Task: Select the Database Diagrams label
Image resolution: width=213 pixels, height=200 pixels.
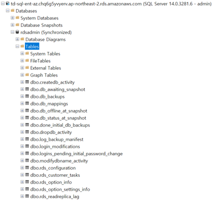Action: [x=46, y=39]
